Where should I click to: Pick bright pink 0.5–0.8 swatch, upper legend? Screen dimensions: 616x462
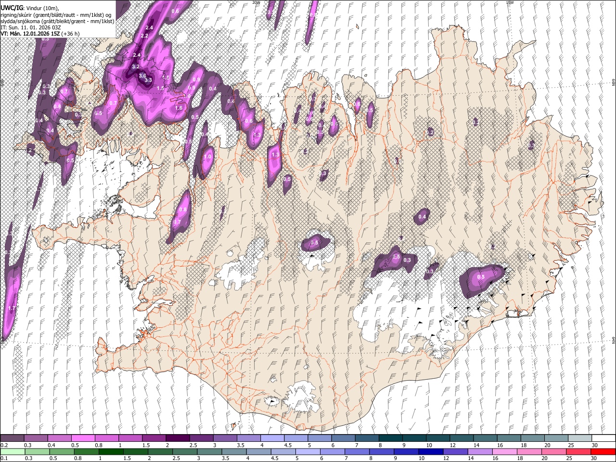(x=83, y=438)
